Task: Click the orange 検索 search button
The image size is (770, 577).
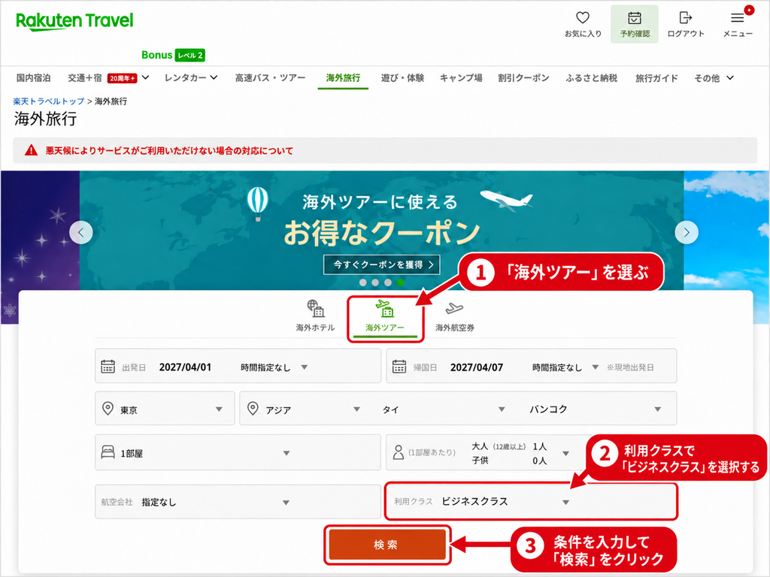Action: (x=386, y=544)
